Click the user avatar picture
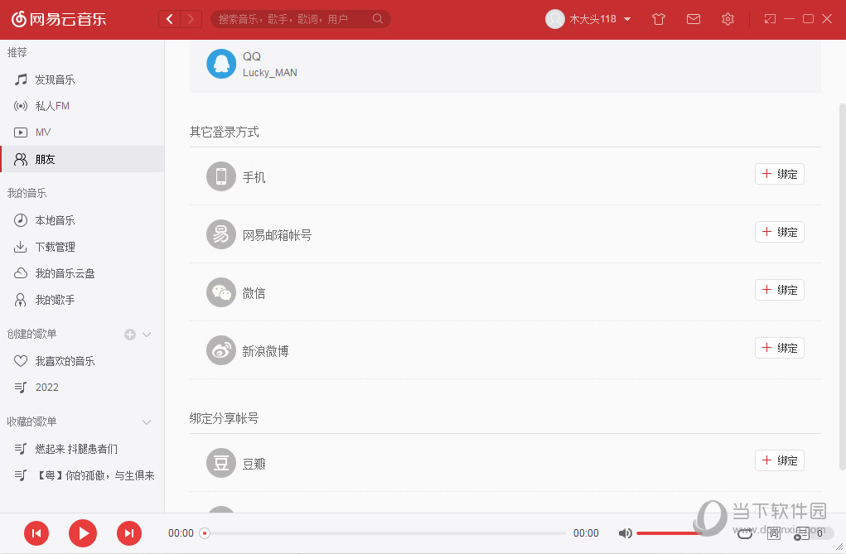This screenshot has width=846, height=554. point(554,19)
